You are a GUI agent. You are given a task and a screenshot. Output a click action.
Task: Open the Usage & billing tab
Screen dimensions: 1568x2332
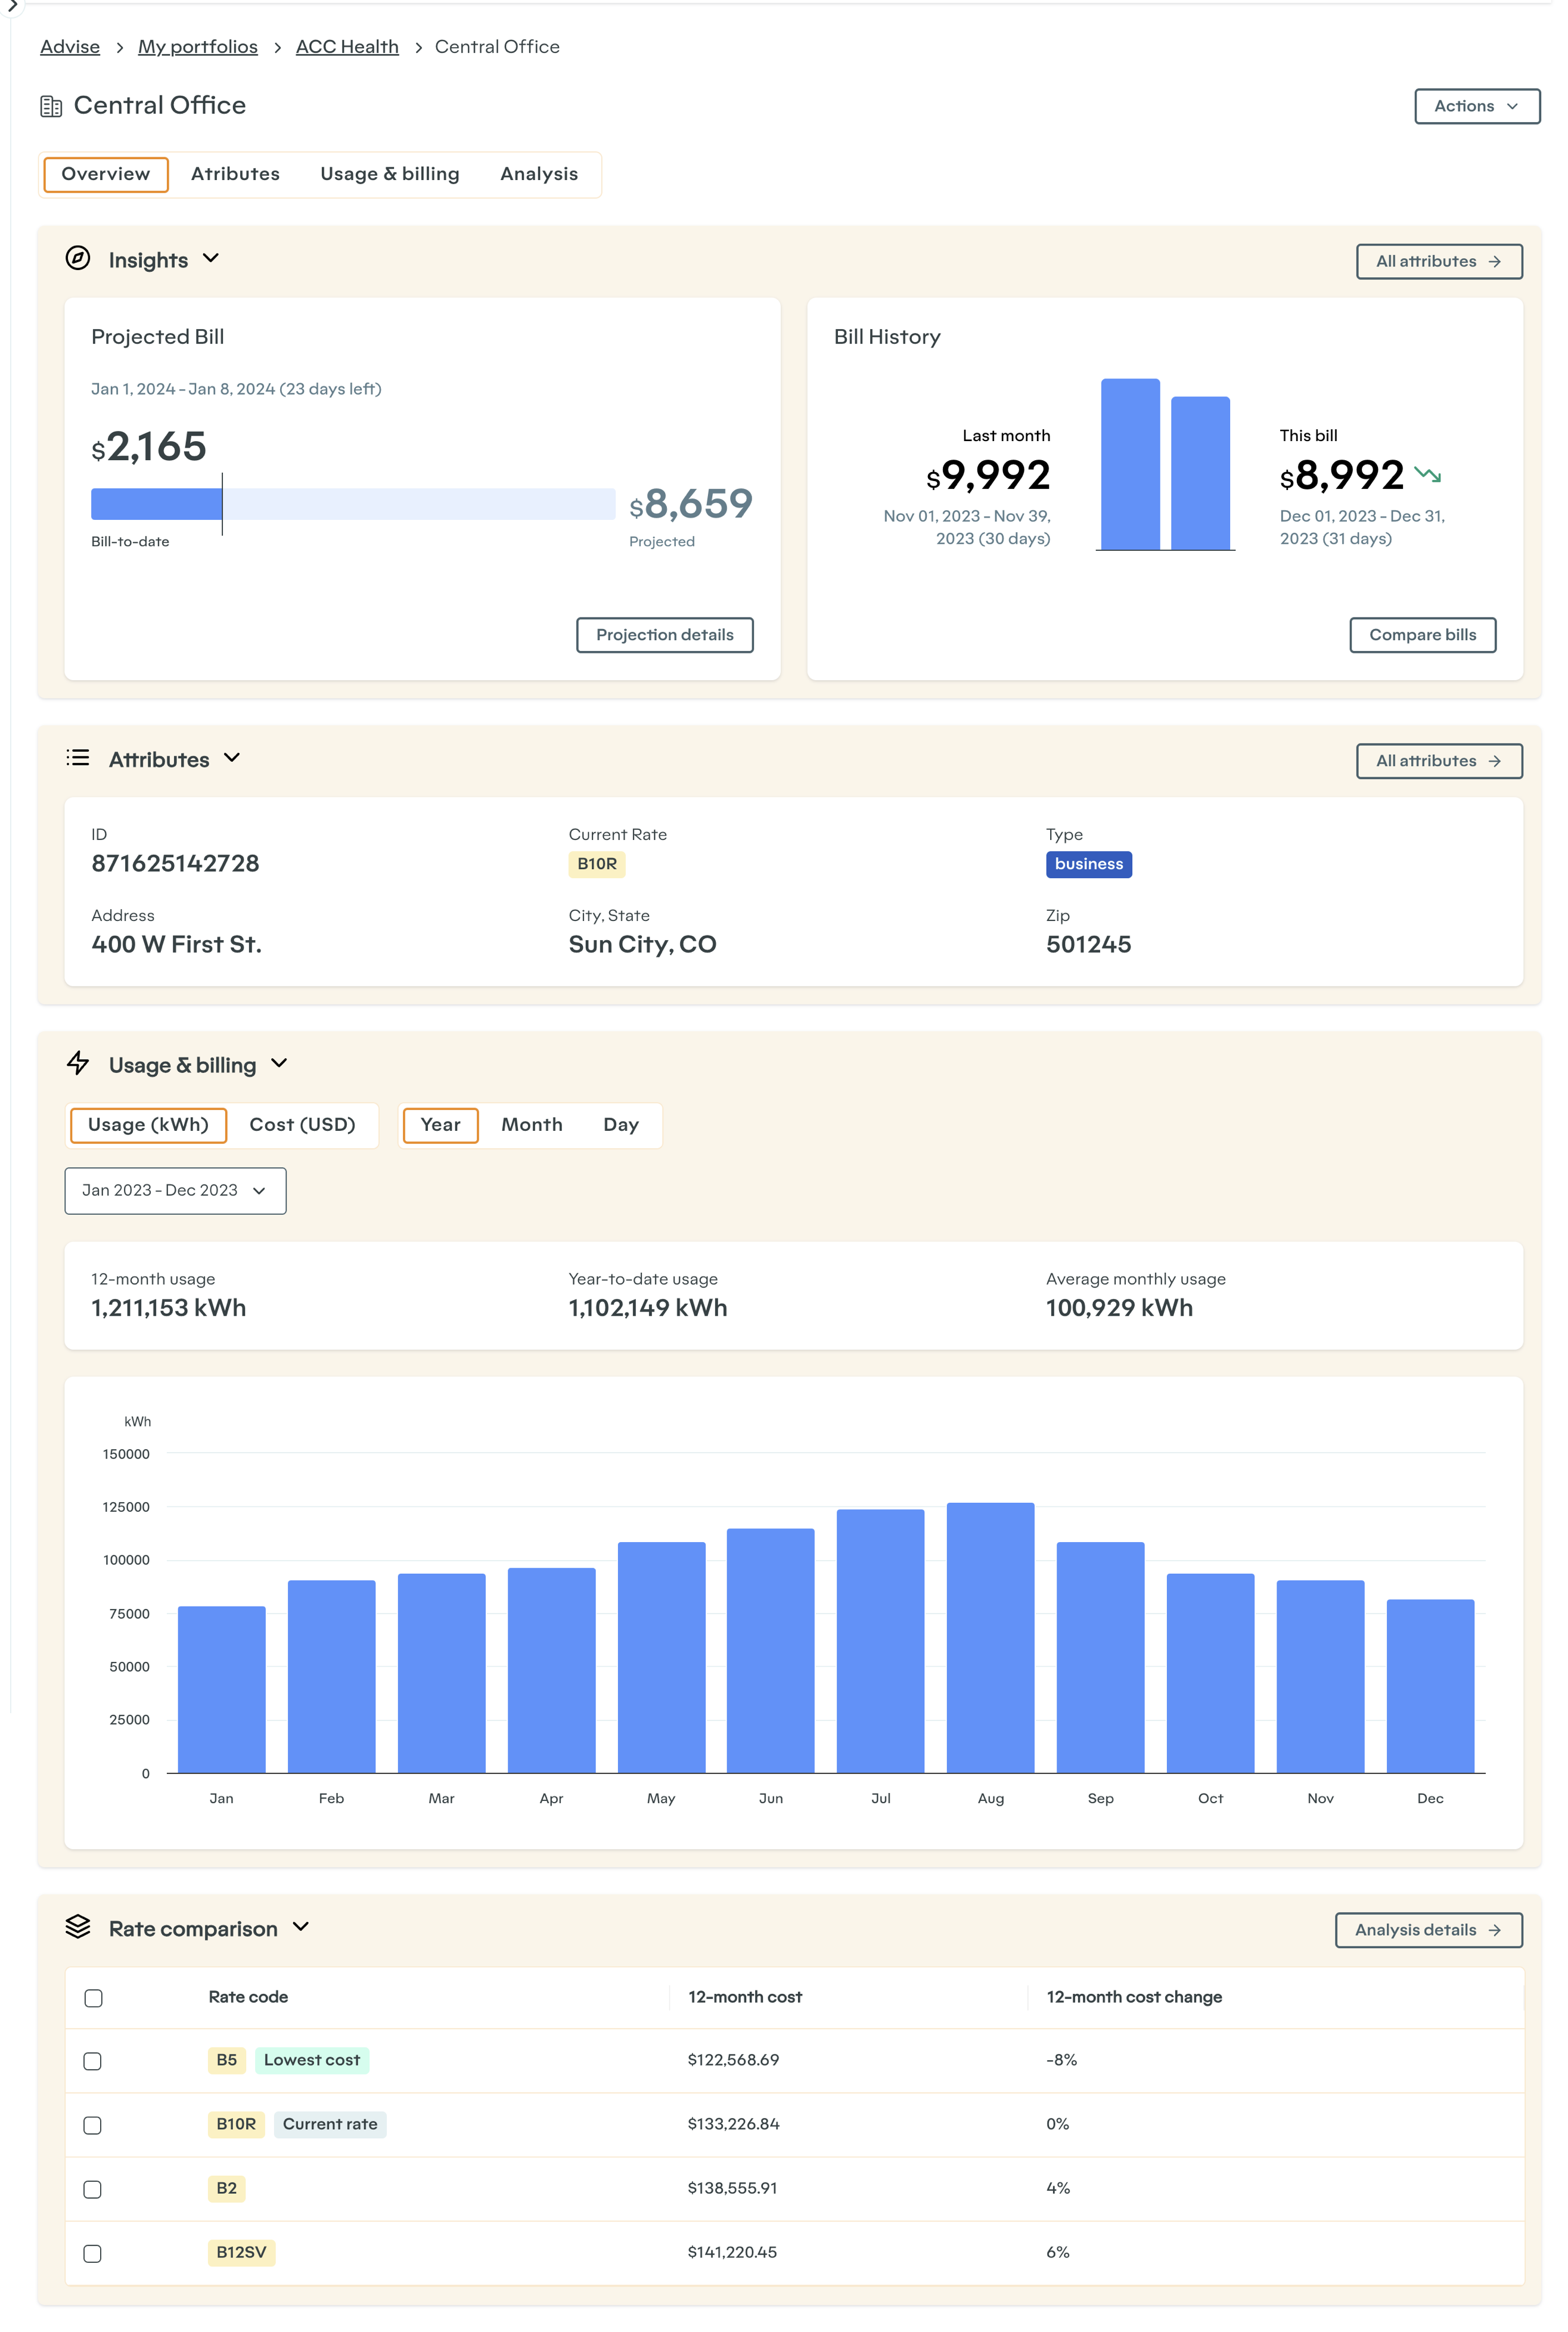pos(390,174)
